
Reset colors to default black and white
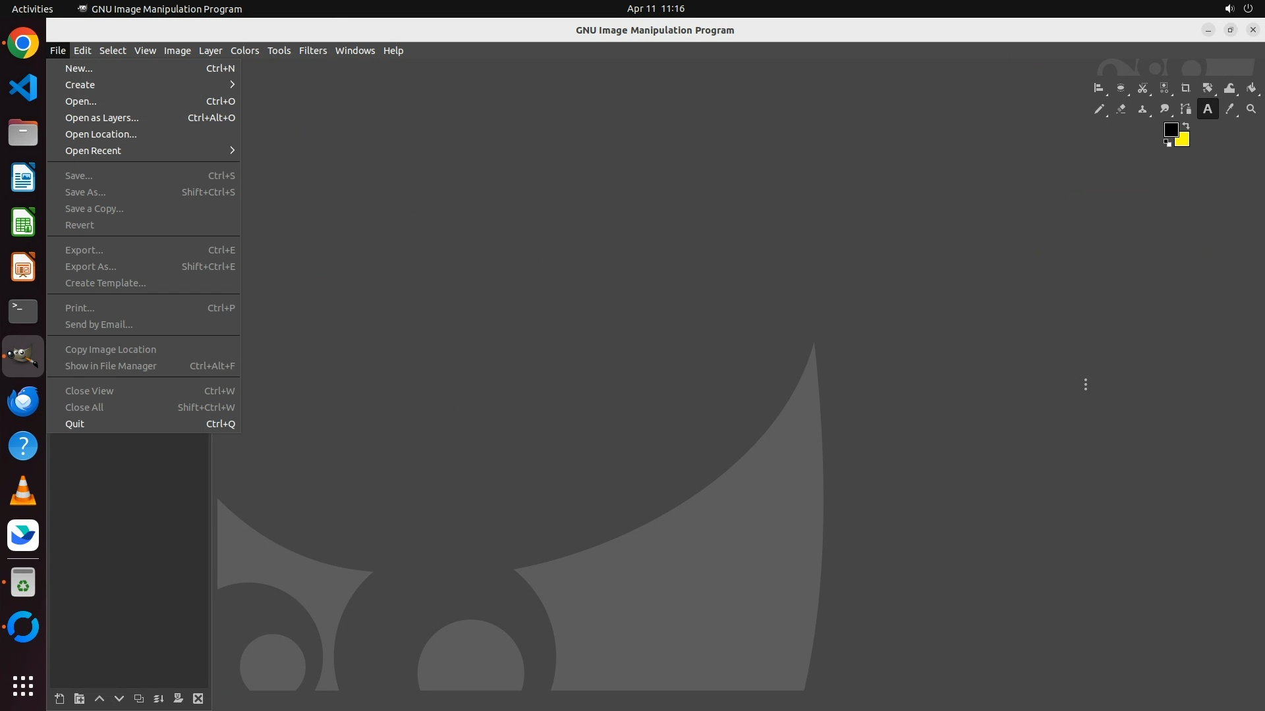pos(1167,143)
